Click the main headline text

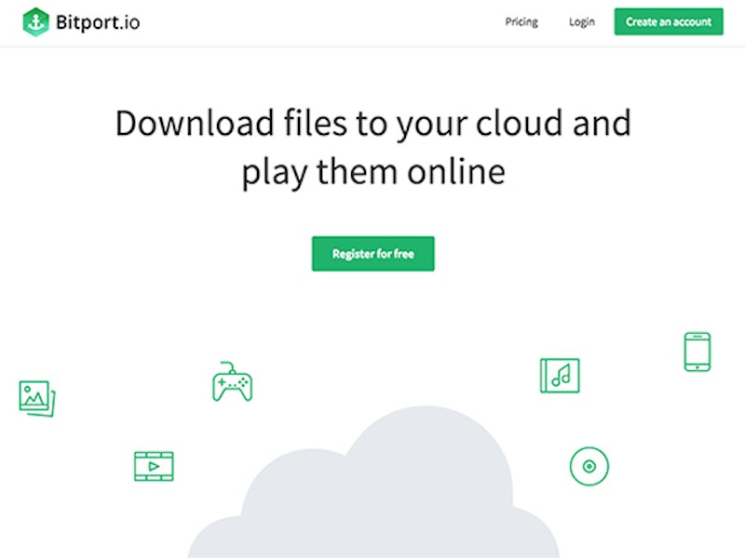tap(372, 146)
